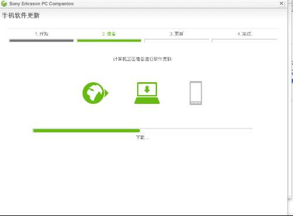Close the PC Companion window
Viewport: 293px width, 216px height.
coord(281,4)
